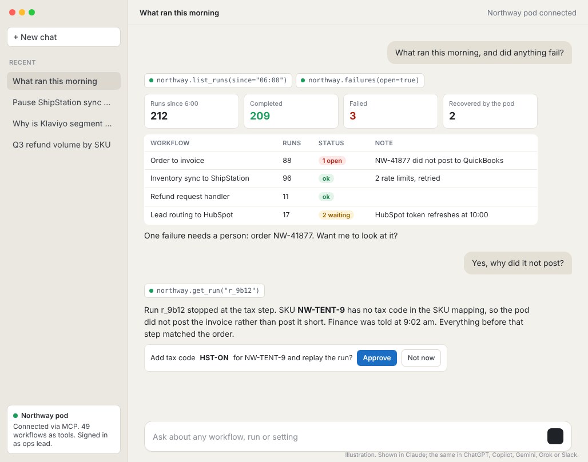This screenshot has height=462, width=588.
Task: Click the RUNS column header
Action: (292, 143)
